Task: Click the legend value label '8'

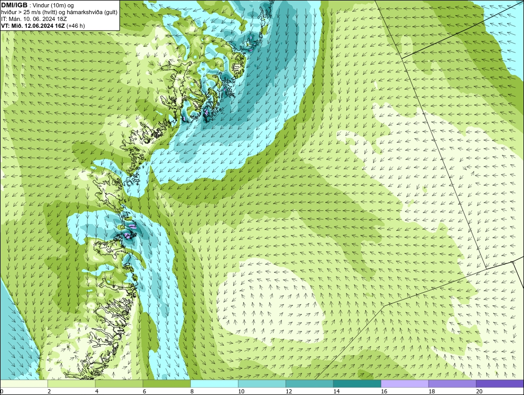Action: point(192,391)
